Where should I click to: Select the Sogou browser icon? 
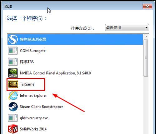[13, 40]
